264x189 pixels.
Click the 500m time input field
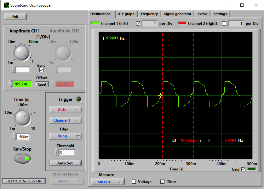(24, 137)
